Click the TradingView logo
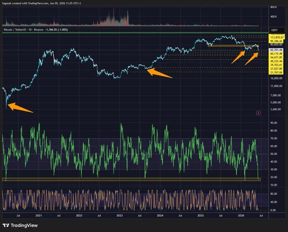The width and height of the screenshot is (288, 232). click(x=20, y=225)
